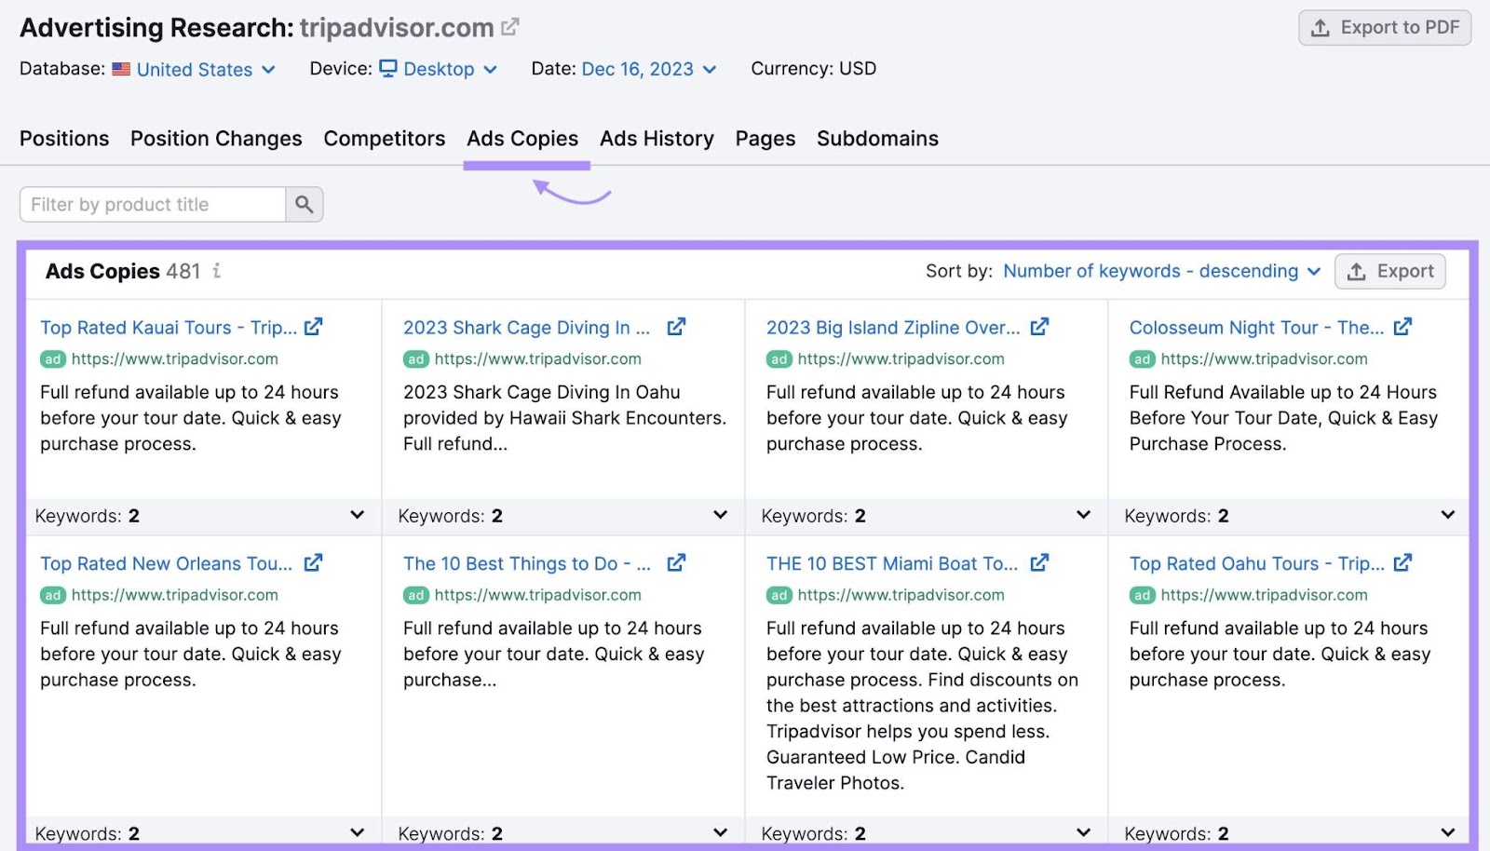
Task: Open THE 10 BEST Miami Boat ad title
Action: 892,563
